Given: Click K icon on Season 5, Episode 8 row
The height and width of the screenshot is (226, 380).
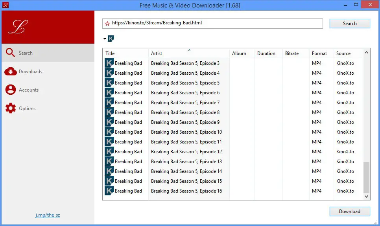Looking at the screenshot, I should (109, 112).
